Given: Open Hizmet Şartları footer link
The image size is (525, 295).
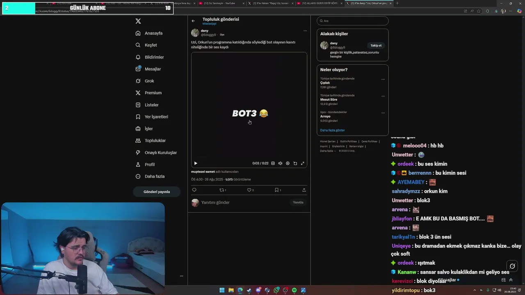Looking at the screenshot, I should point(328,141).
